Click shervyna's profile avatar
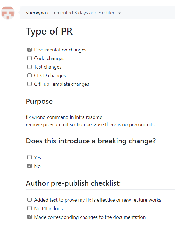The image size is (175, 226). click(x=8, y=13)
